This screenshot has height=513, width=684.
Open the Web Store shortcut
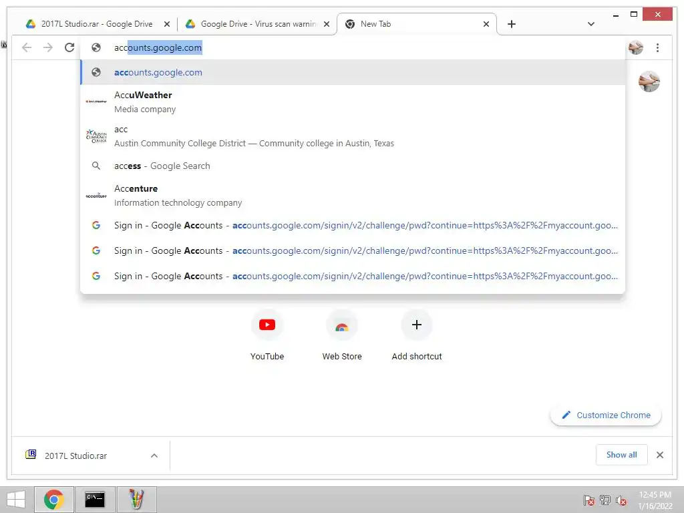342,335
